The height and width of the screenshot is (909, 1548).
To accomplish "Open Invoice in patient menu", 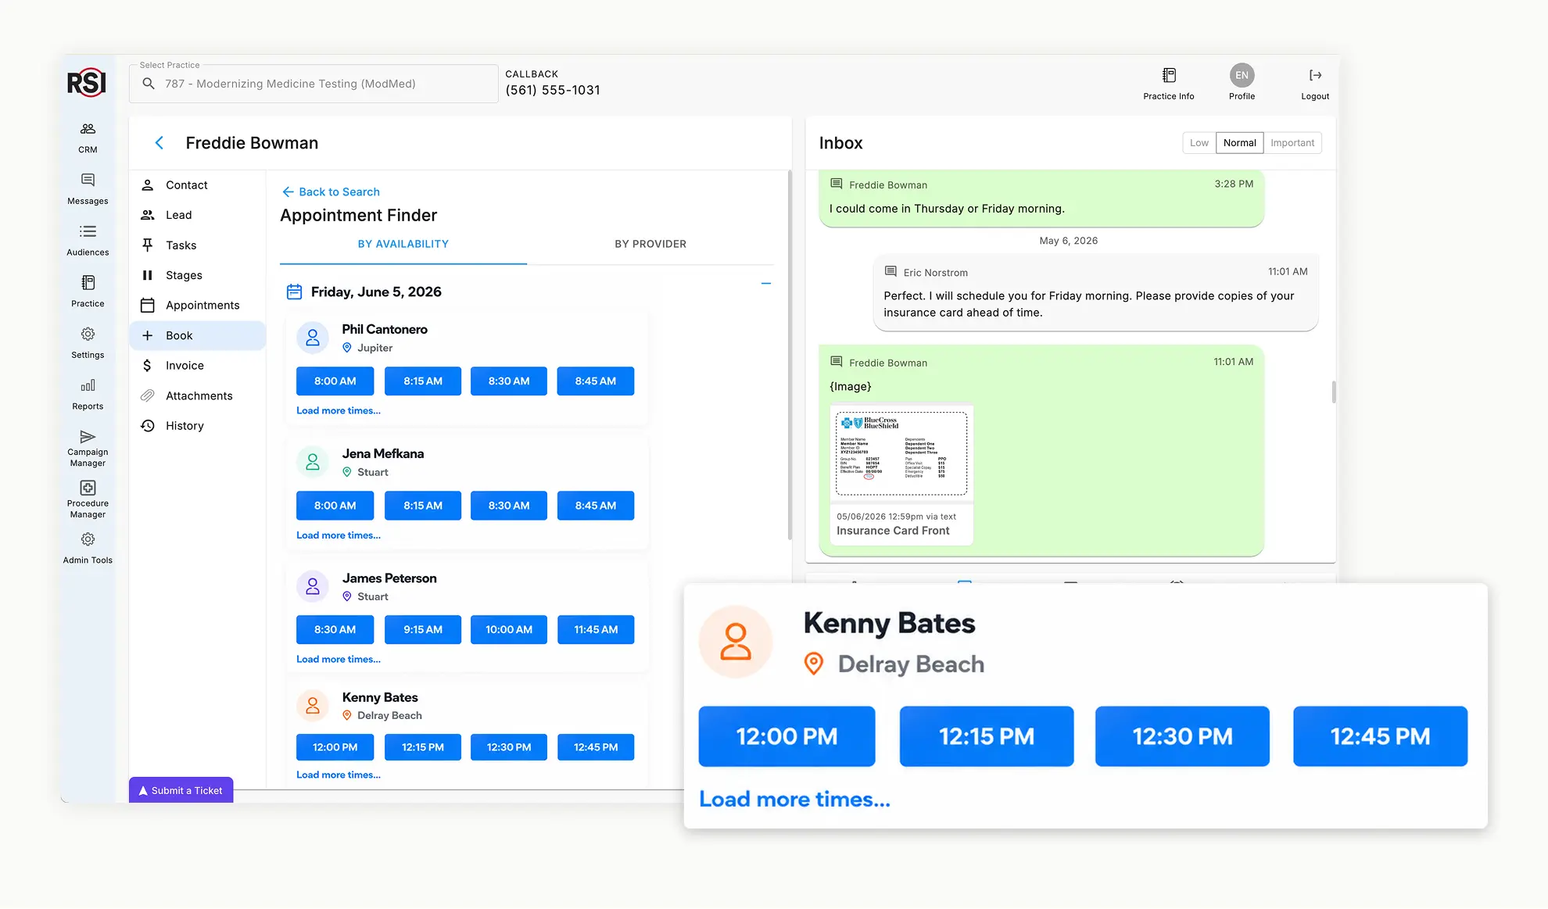I will [x=198, y=365].
